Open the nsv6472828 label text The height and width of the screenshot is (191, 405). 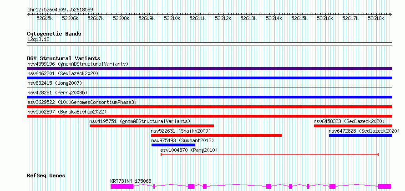point(364,131)
